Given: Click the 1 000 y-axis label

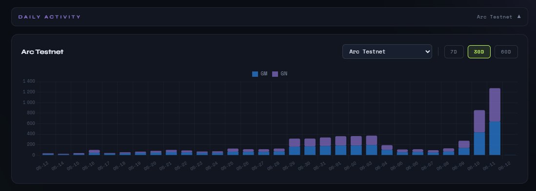Looking at the screenshot, I should click(x=29, y=103).
